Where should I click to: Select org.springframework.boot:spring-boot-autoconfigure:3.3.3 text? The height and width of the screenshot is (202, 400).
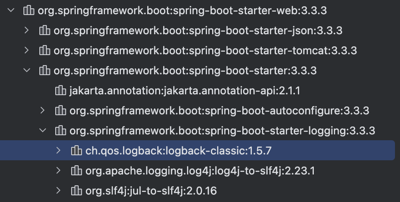coord(219,111)
